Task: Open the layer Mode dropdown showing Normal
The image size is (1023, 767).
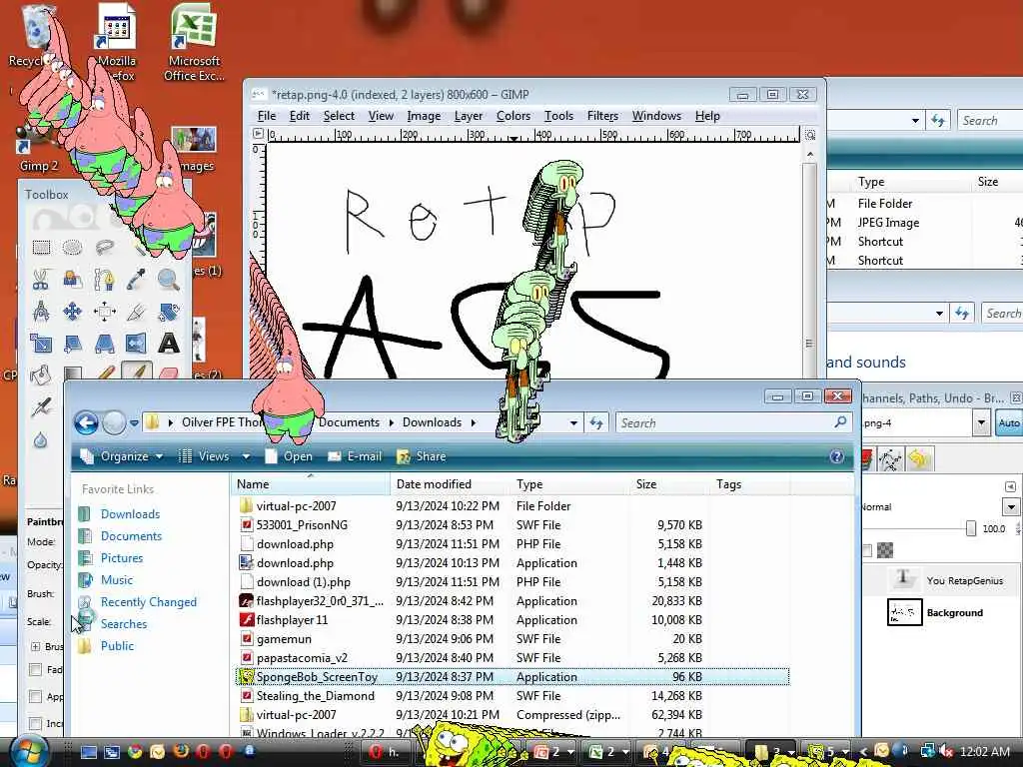Action: coord(1011,506)
